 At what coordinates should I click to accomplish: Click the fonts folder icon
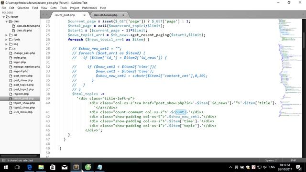coord(11,40)
